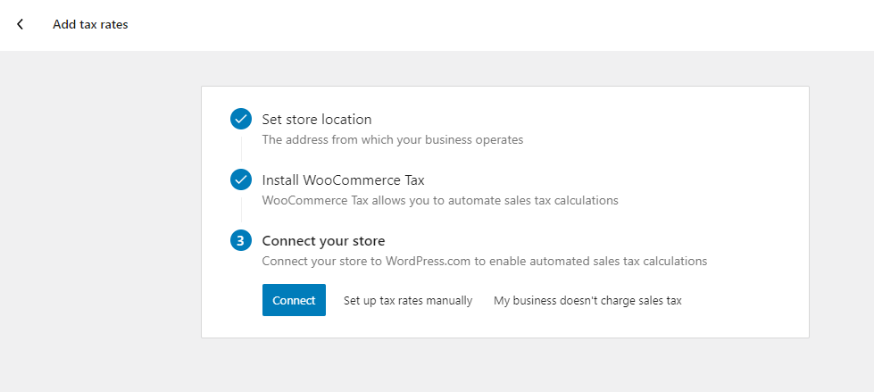The image size is (874, 392).
Task: Open the Set store location step
Action: pos(317,120)
